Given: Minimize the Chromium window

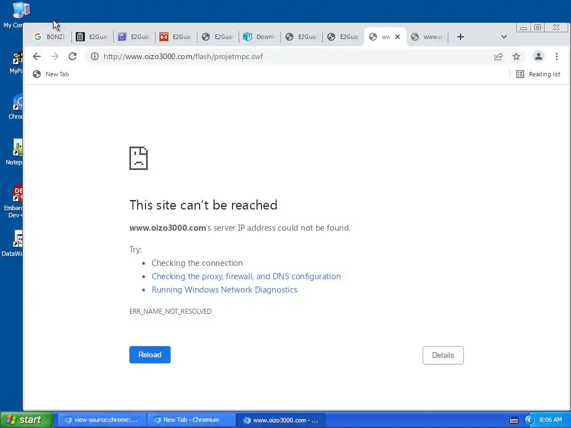Looking at the screenshot, I should tap(524, 28).
